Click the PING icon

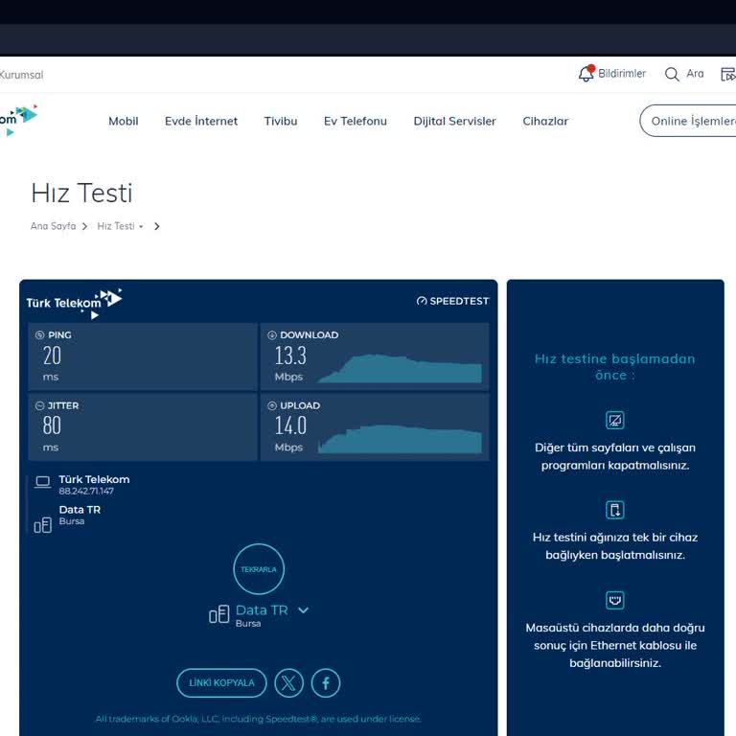(40, 335)
